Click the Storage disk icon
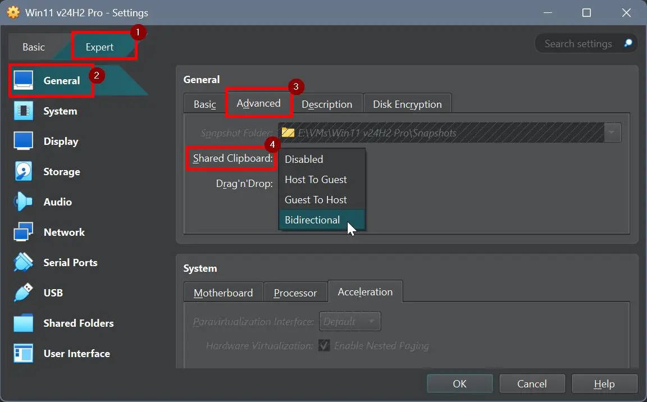Viewport: 647px width, 402px height. [x=23, y=171]
